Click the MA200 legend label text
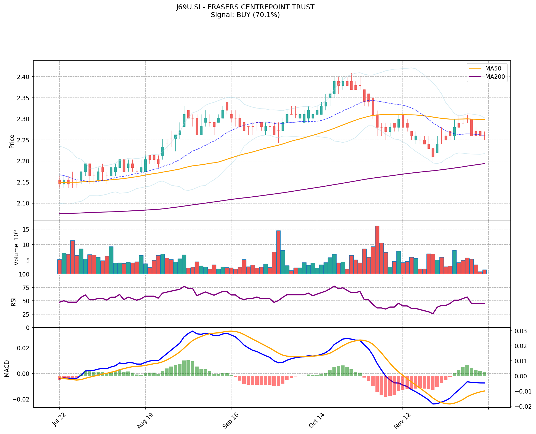This screenshot has height=434, width=536. [x=495, y=77]
